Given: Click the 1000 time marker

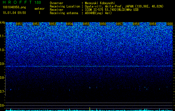Looking at the screenshot, I should click(169, 24).
